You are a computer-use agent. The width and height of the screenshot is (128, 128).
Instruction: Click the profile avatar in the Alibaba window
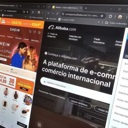tap(120, 17)
